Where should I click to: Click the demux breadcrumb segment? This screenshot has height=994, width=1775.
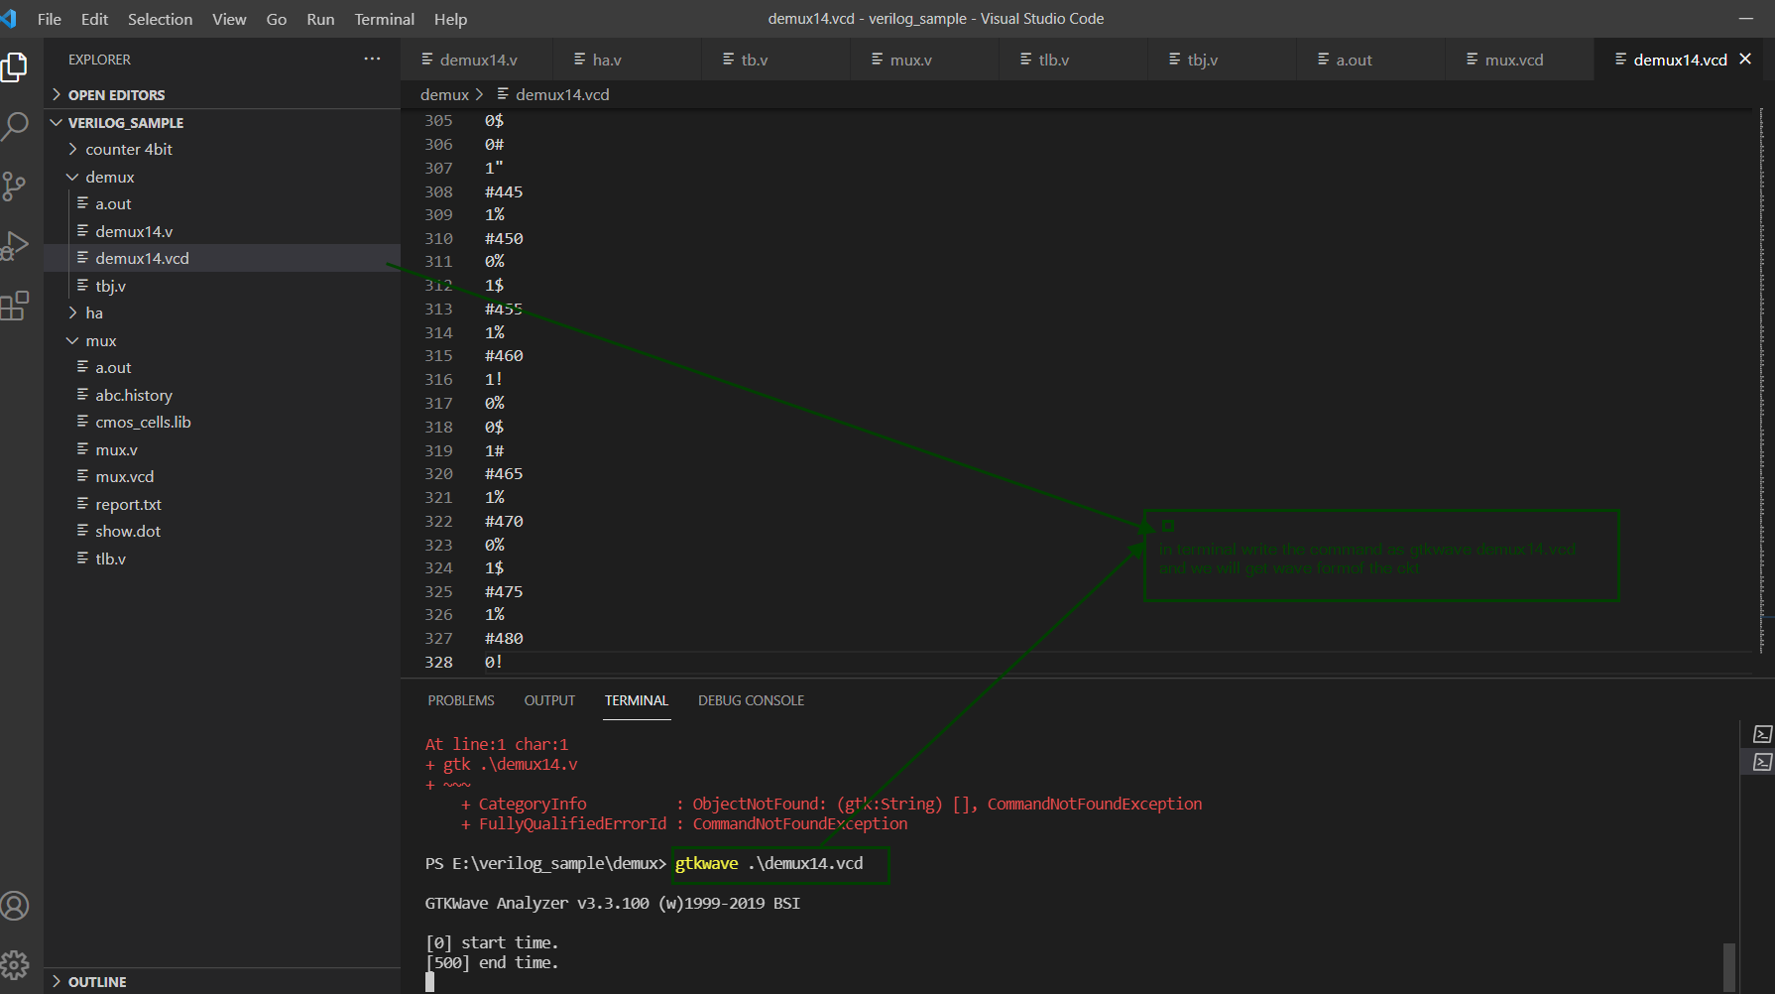pyautogui.click(x=444, y=94)
